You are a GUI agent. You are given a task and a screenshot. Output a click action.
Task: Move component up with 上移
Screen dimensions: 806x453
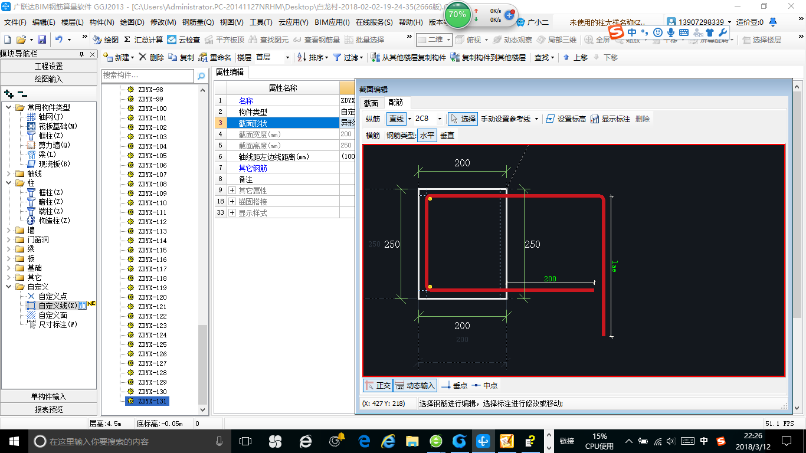(575, 57)
